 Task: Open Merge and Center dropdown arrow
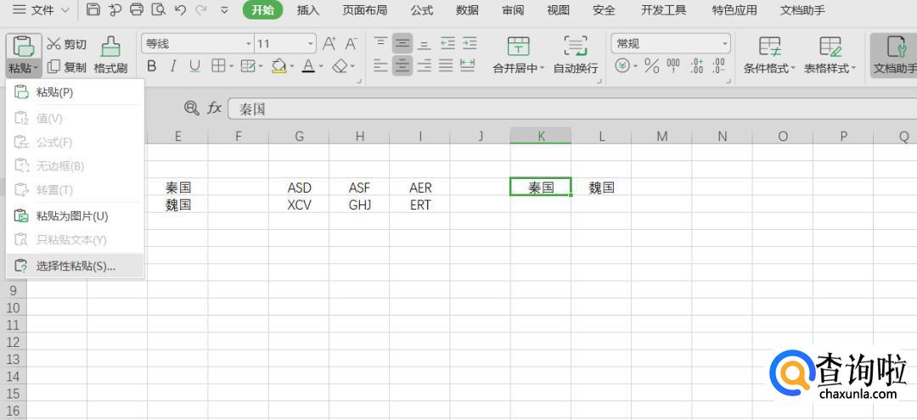tap(542, 69)
